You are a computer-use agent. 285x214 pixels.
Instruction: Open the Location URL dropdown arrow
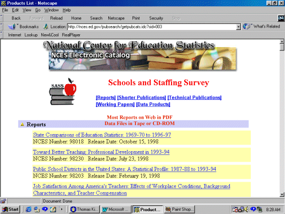(x=238, y=27)
